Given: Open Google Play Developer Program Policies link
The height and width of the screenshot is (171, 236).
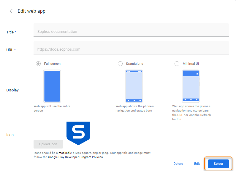Looking at the screenshot, I should click(75, 157).
